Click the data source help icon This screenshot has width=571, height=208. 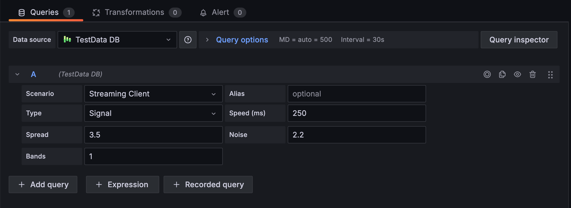point(188,40)
